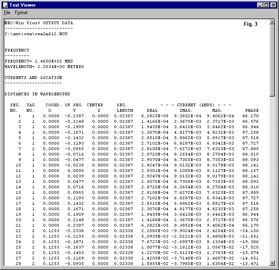Minimize the Text Viewer window
The width and height of the screenshot is (279, 270).
tap(259, 5)
